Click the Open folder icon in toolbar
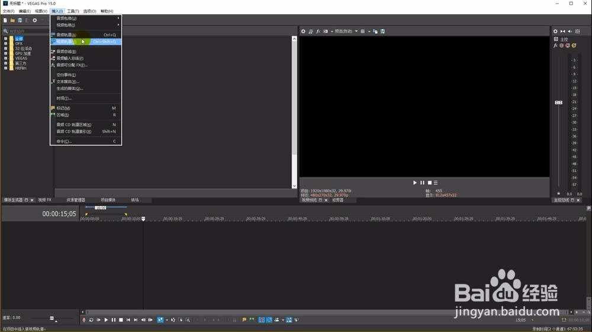 tap(12, 20)
